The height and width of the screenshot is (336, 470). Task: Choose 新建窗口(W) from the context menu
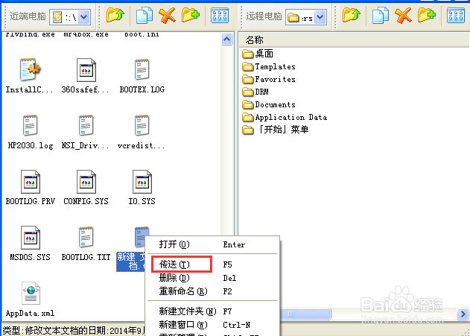pos(212,325)
